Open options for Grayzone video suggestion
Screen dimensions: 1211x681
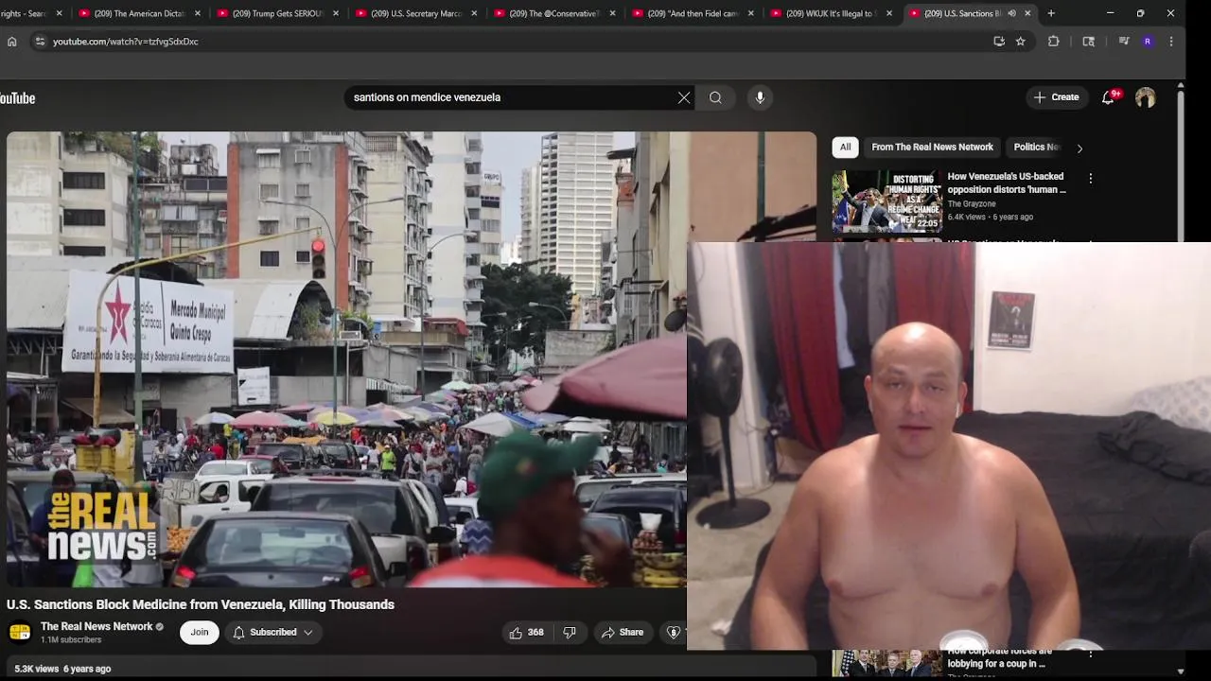tap(1090, 178)
